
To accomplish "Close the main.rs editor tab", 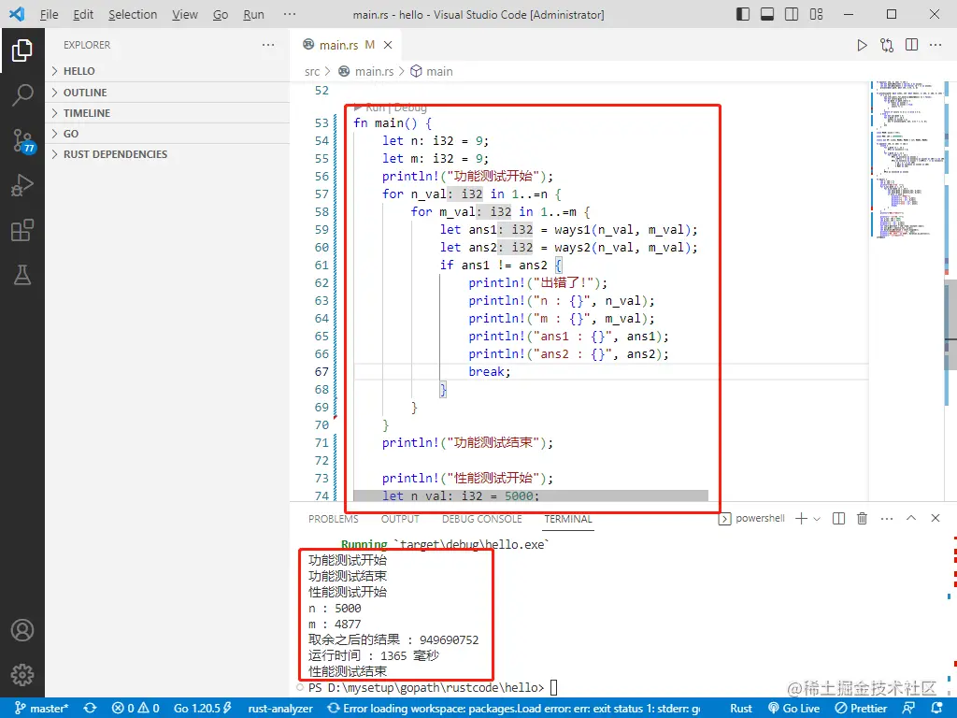I will [x=388, y=45].
